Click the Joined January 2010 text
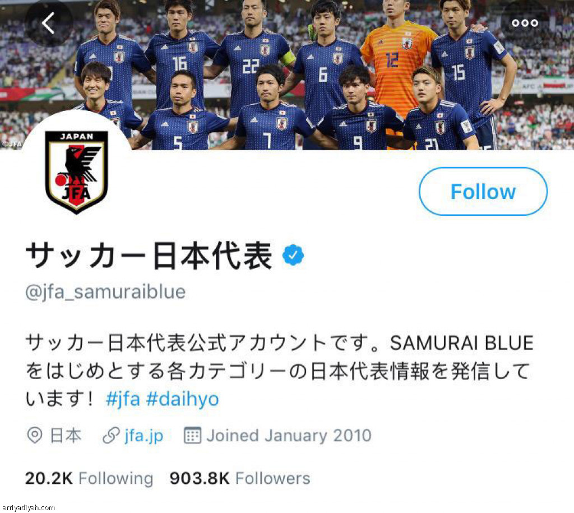The image size is (574, 513). pyautogui.click(x=289, y=436)
